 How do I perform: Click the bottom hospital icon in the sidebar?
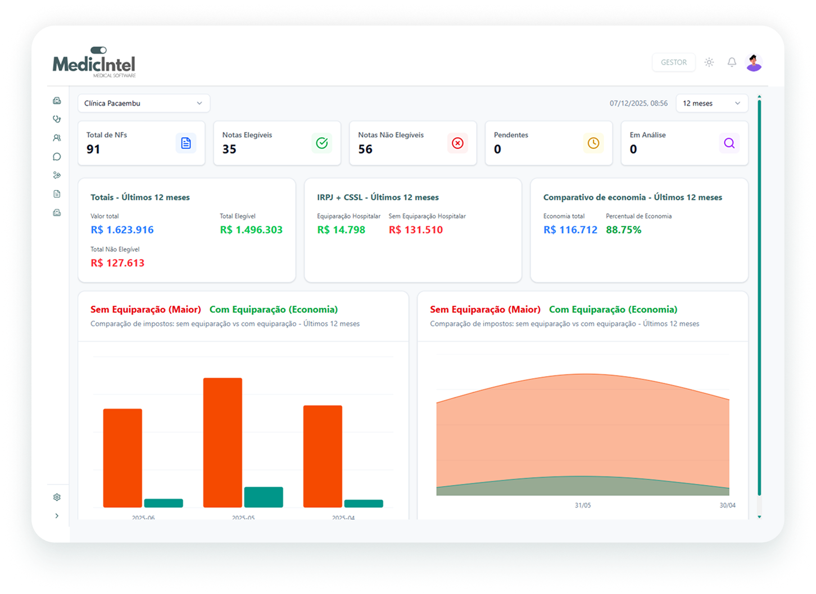(x=56, y=212)
